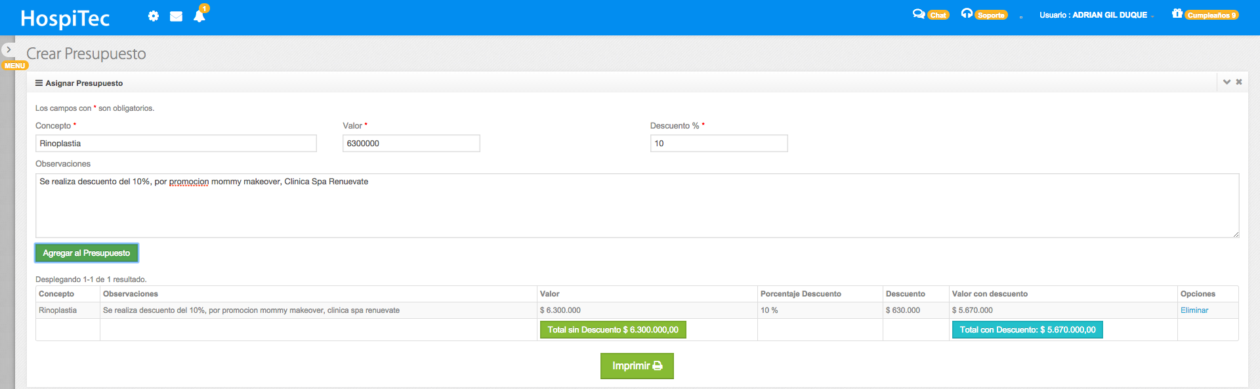Open Soporte headset icon

[967, 13]
